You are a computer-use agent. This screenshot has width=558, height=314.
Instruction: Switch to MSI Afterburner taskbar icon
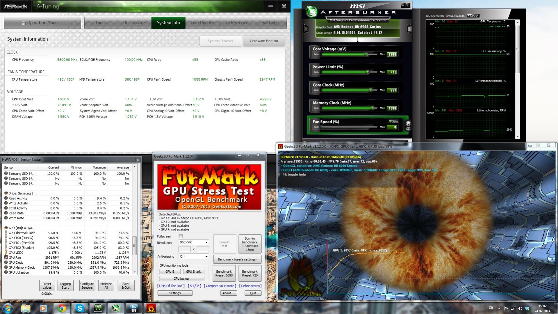(x=116, y=308)
